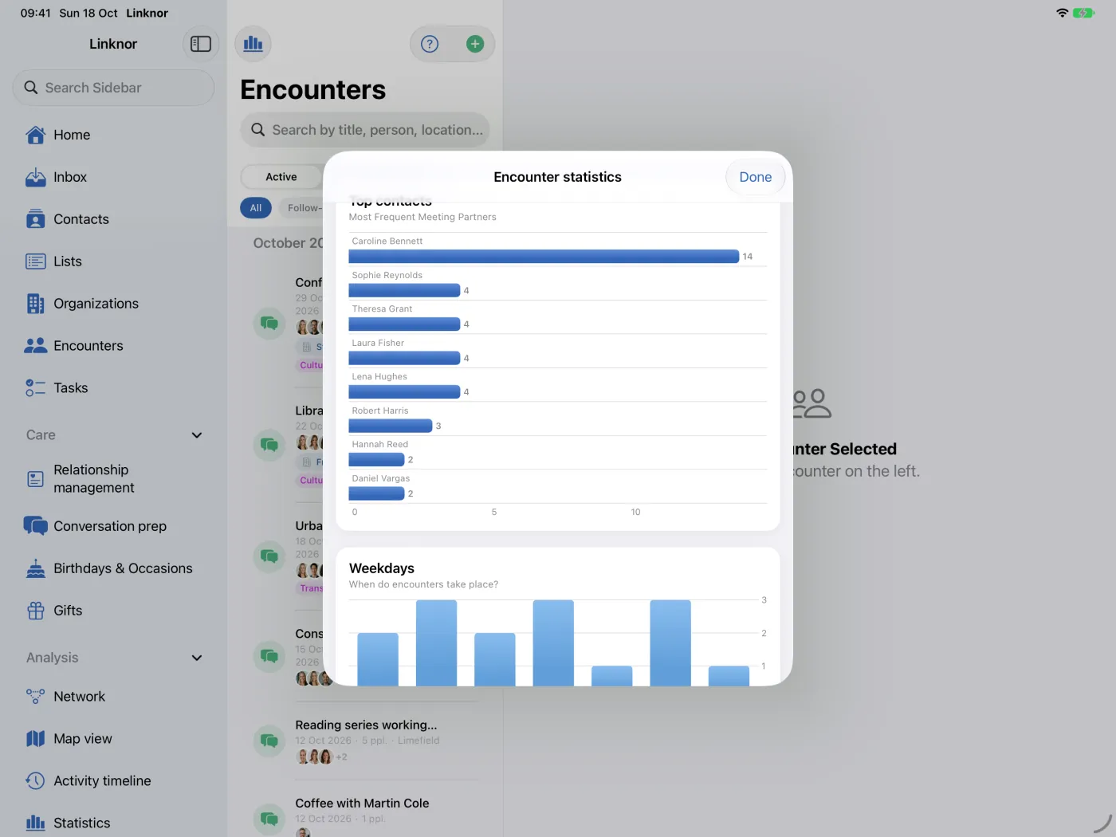Open the help question mark icon

pyautogui.click(x=430, y=44)
